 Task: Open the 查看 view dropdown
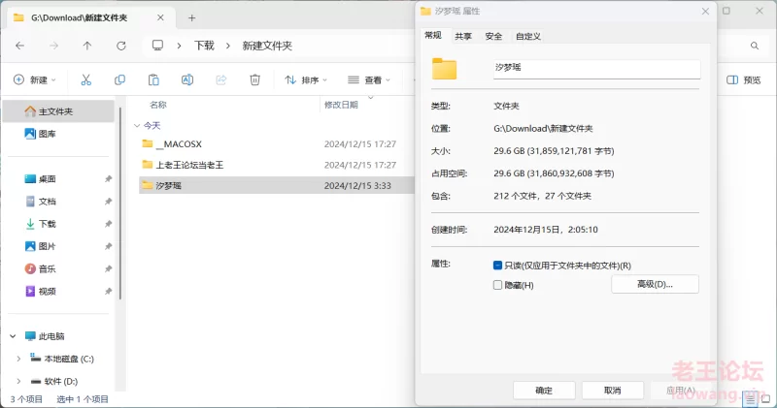369,79
